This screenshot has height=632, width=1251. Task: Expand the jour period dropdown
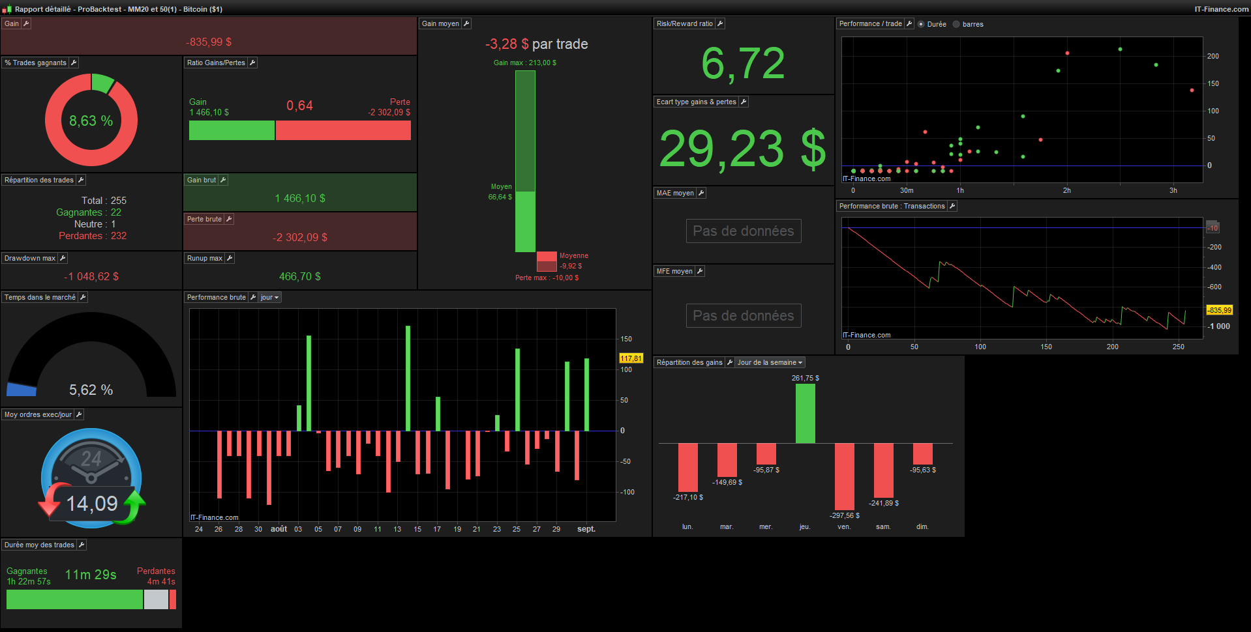270,297
